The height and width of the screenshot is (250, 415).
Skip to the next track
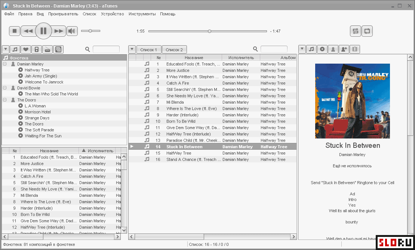click(x=58, y=31)
